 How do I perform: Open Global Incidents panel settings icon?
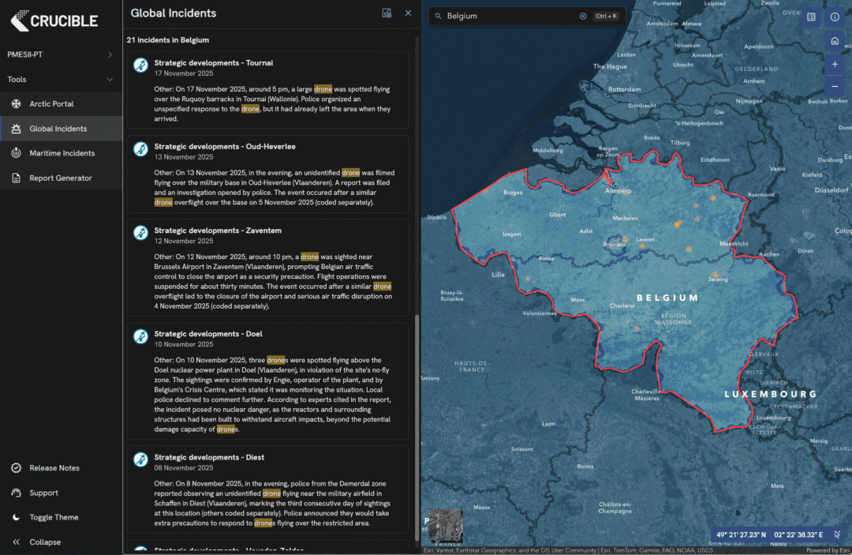pyautogui.click(x=387, y=13)
